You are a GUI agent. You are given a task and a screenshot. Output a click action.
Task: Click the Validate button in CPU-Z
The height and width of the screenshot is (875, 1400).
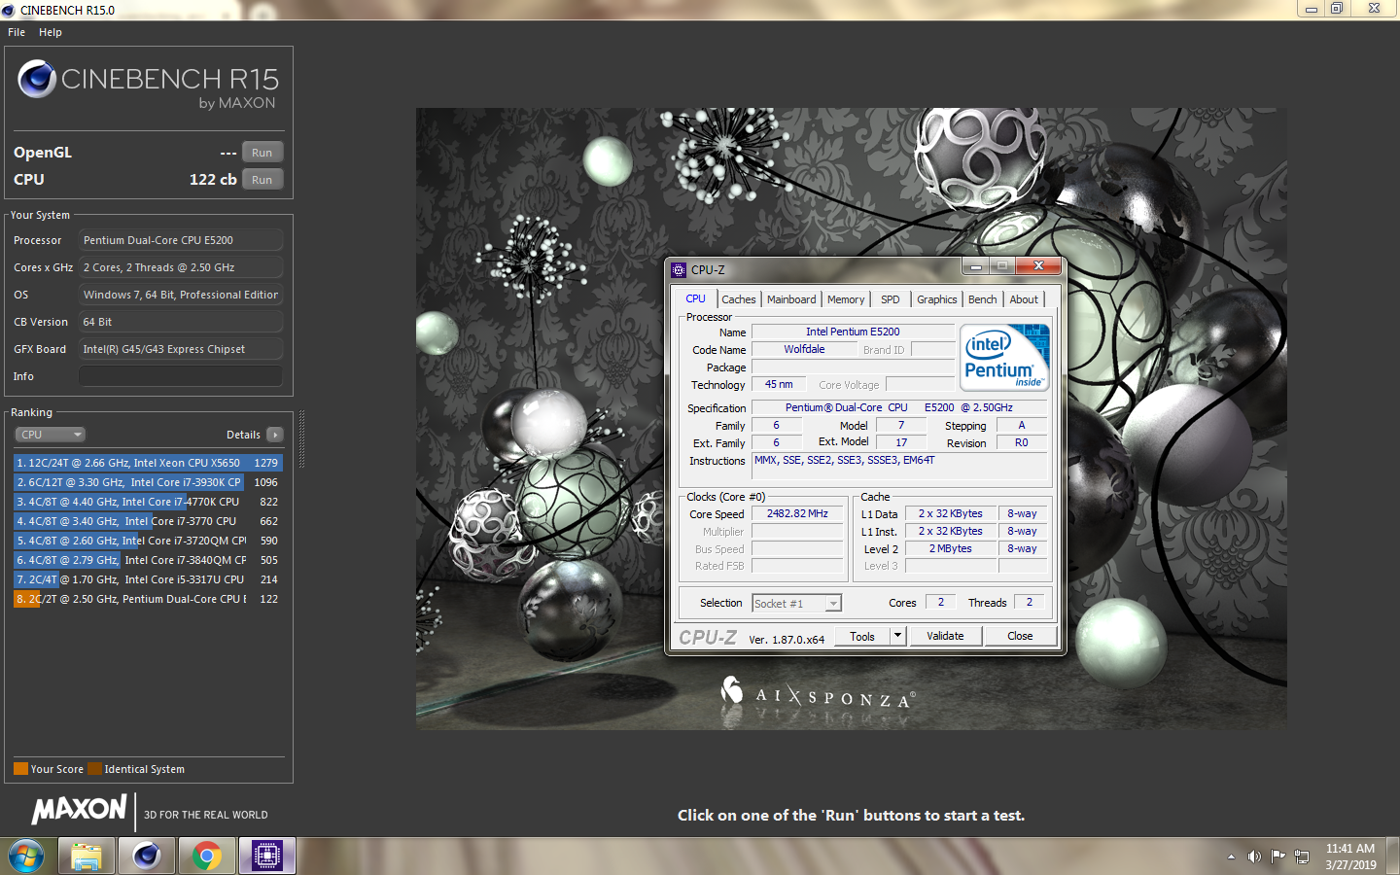tap(946, 636)
